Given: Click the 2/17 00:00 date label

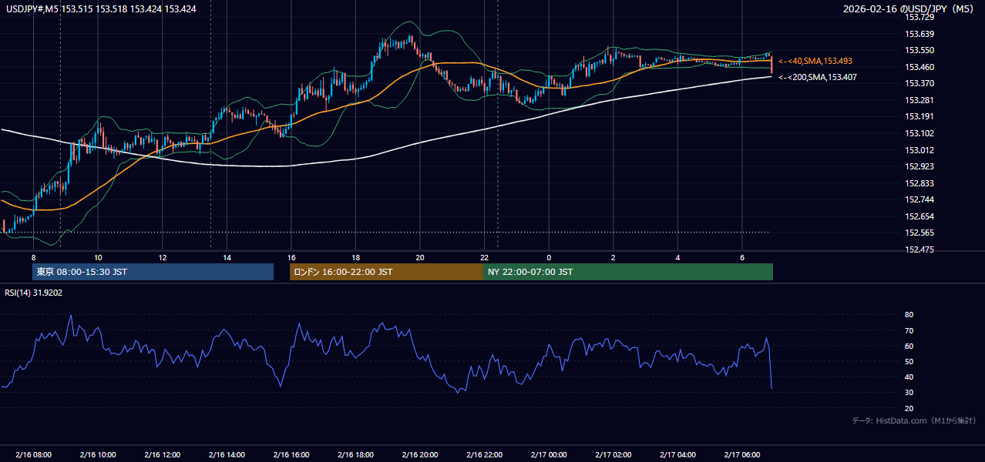Looking at the screenshot, I should (x=549, y=454).
